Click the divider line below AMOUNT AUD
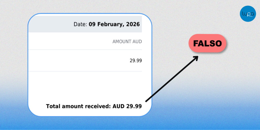 pos(85,50)
